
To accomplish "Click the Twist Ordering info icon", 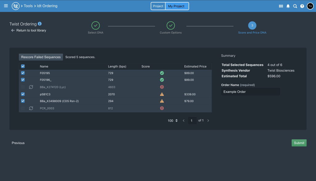I will click(40, 24).
